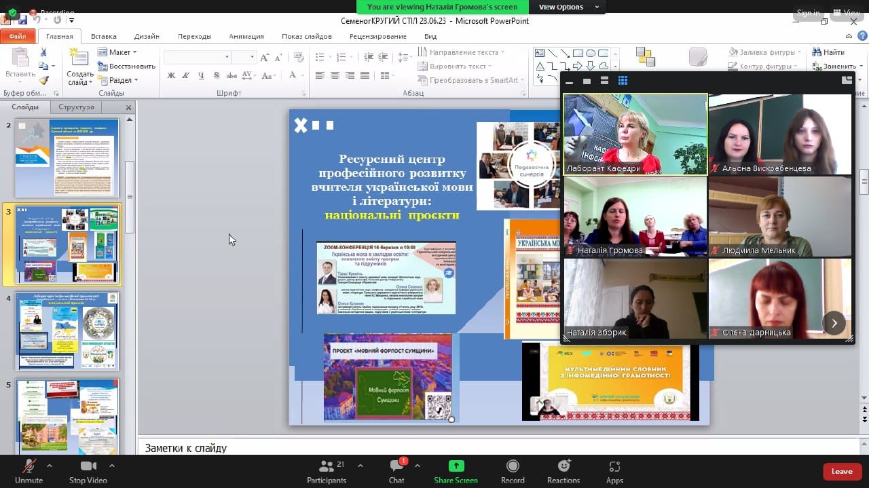Screen dimensions: 869x488
Task: Show next page of video participants
Action: [x=834, y=323]
